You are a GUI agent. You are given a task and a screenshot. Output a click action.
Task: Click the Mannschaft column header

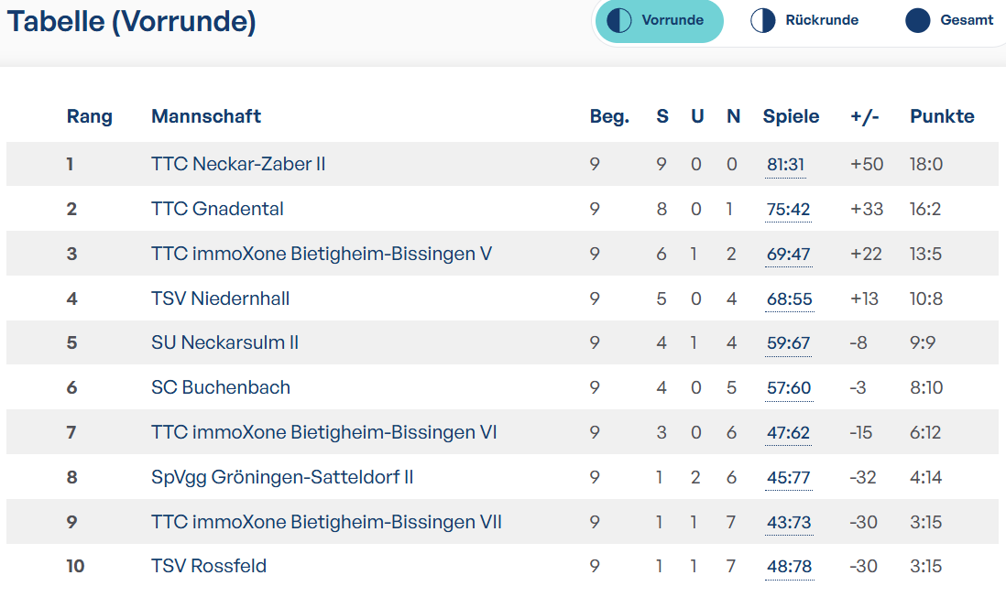click(206, 116)
